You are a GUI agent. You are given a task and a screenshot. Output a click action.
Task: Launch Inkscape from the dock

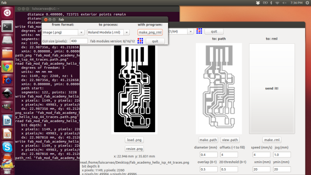[x=7, y=94]
